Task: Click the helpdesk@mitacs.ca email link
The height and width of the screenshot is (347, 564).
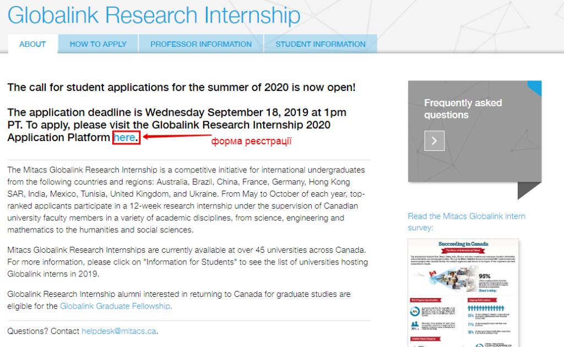Action: point(119,331)
